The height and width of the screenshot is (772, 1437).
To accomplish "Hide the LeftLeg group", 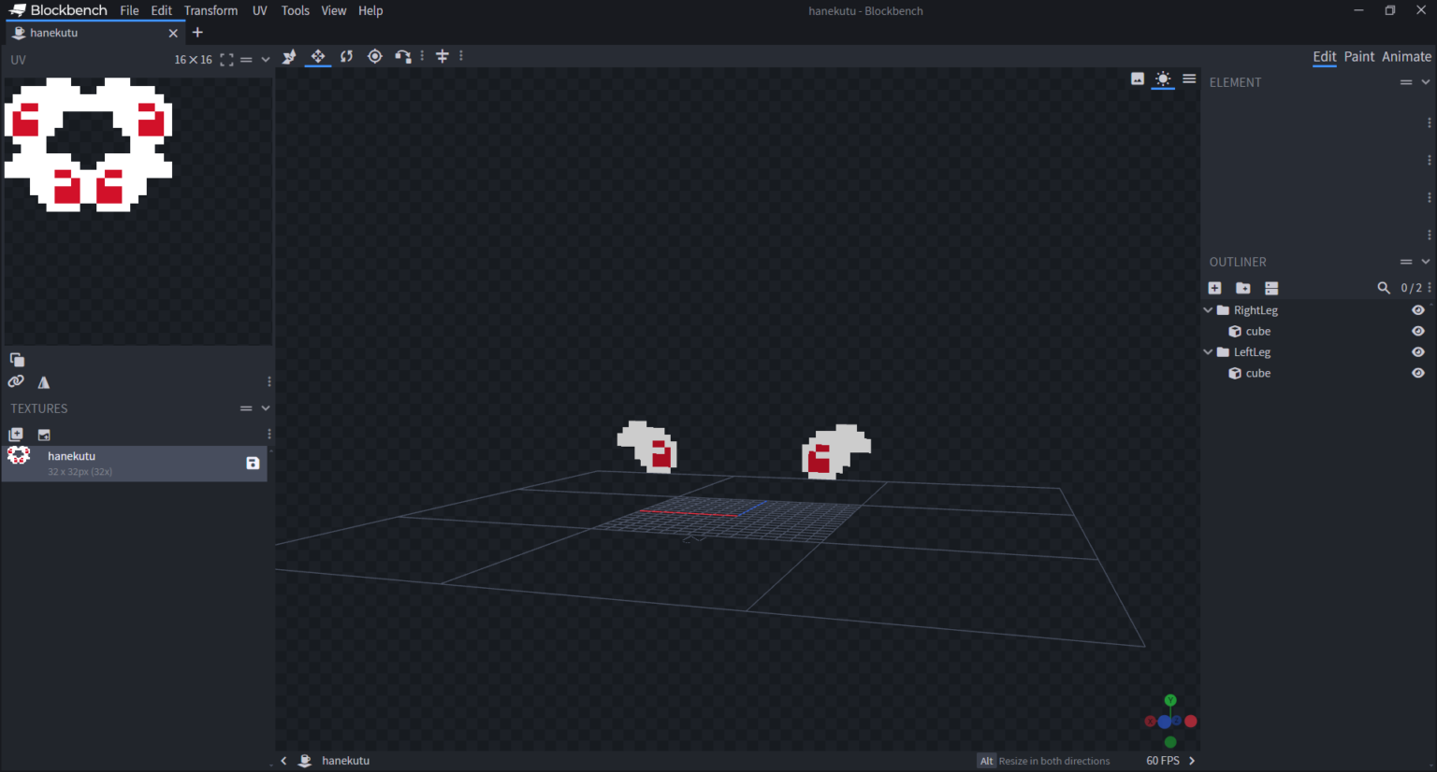I will pyautogui.click(x=1417, y=351).
